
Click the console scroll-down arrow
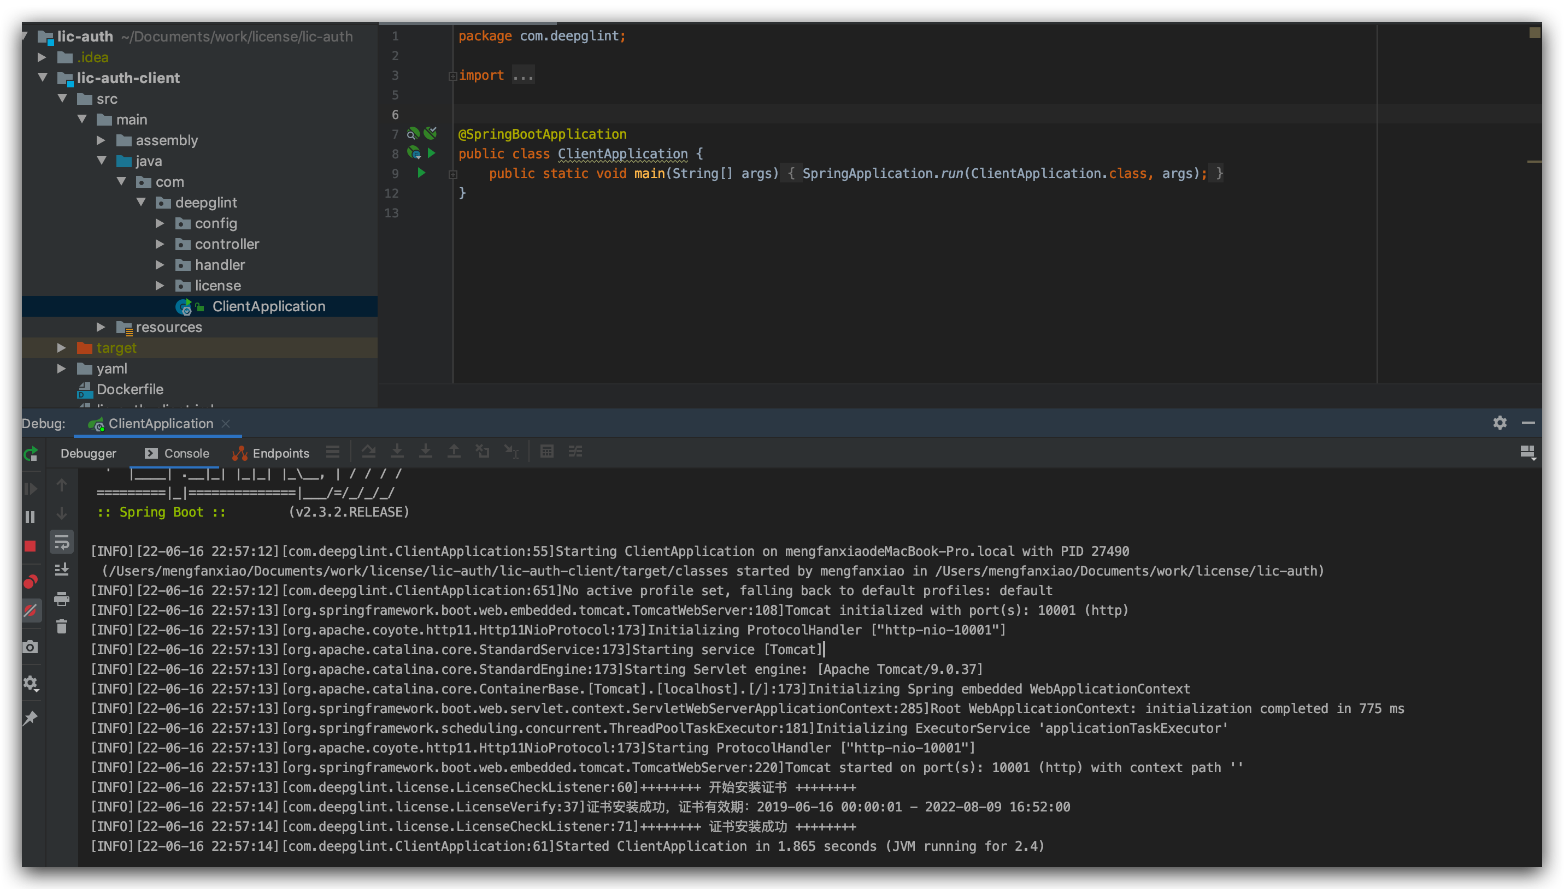pyautogui.click(x=62, y=513)
